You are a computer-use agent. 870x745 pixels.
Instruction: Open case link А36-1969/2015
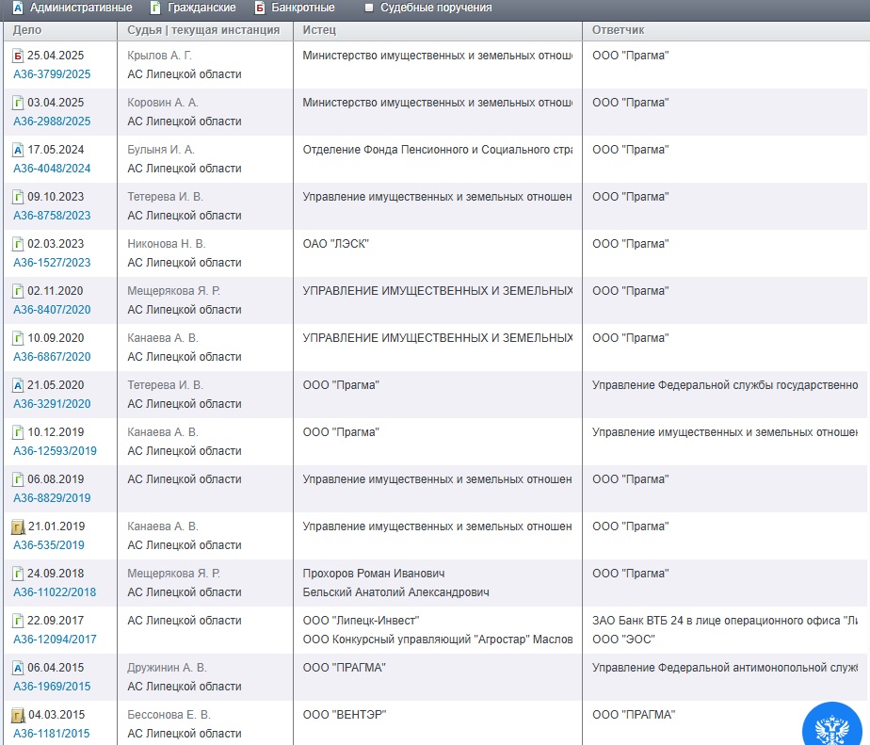[x=52, y=687]
